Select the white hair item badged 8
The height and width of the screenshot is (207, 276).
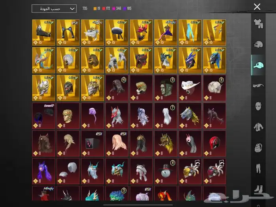(214, 88)
